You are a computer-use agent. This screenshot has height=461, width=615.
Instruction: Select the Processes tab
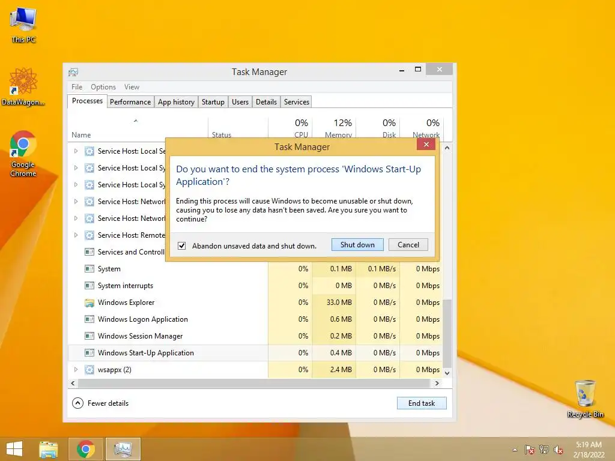[87, 101]
